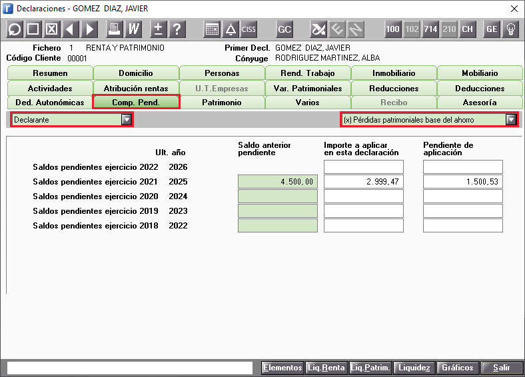The height and width of the screenshot is (377, 525).
Task: Click the light bulb toolbar icon
Action: click(510, 29)
